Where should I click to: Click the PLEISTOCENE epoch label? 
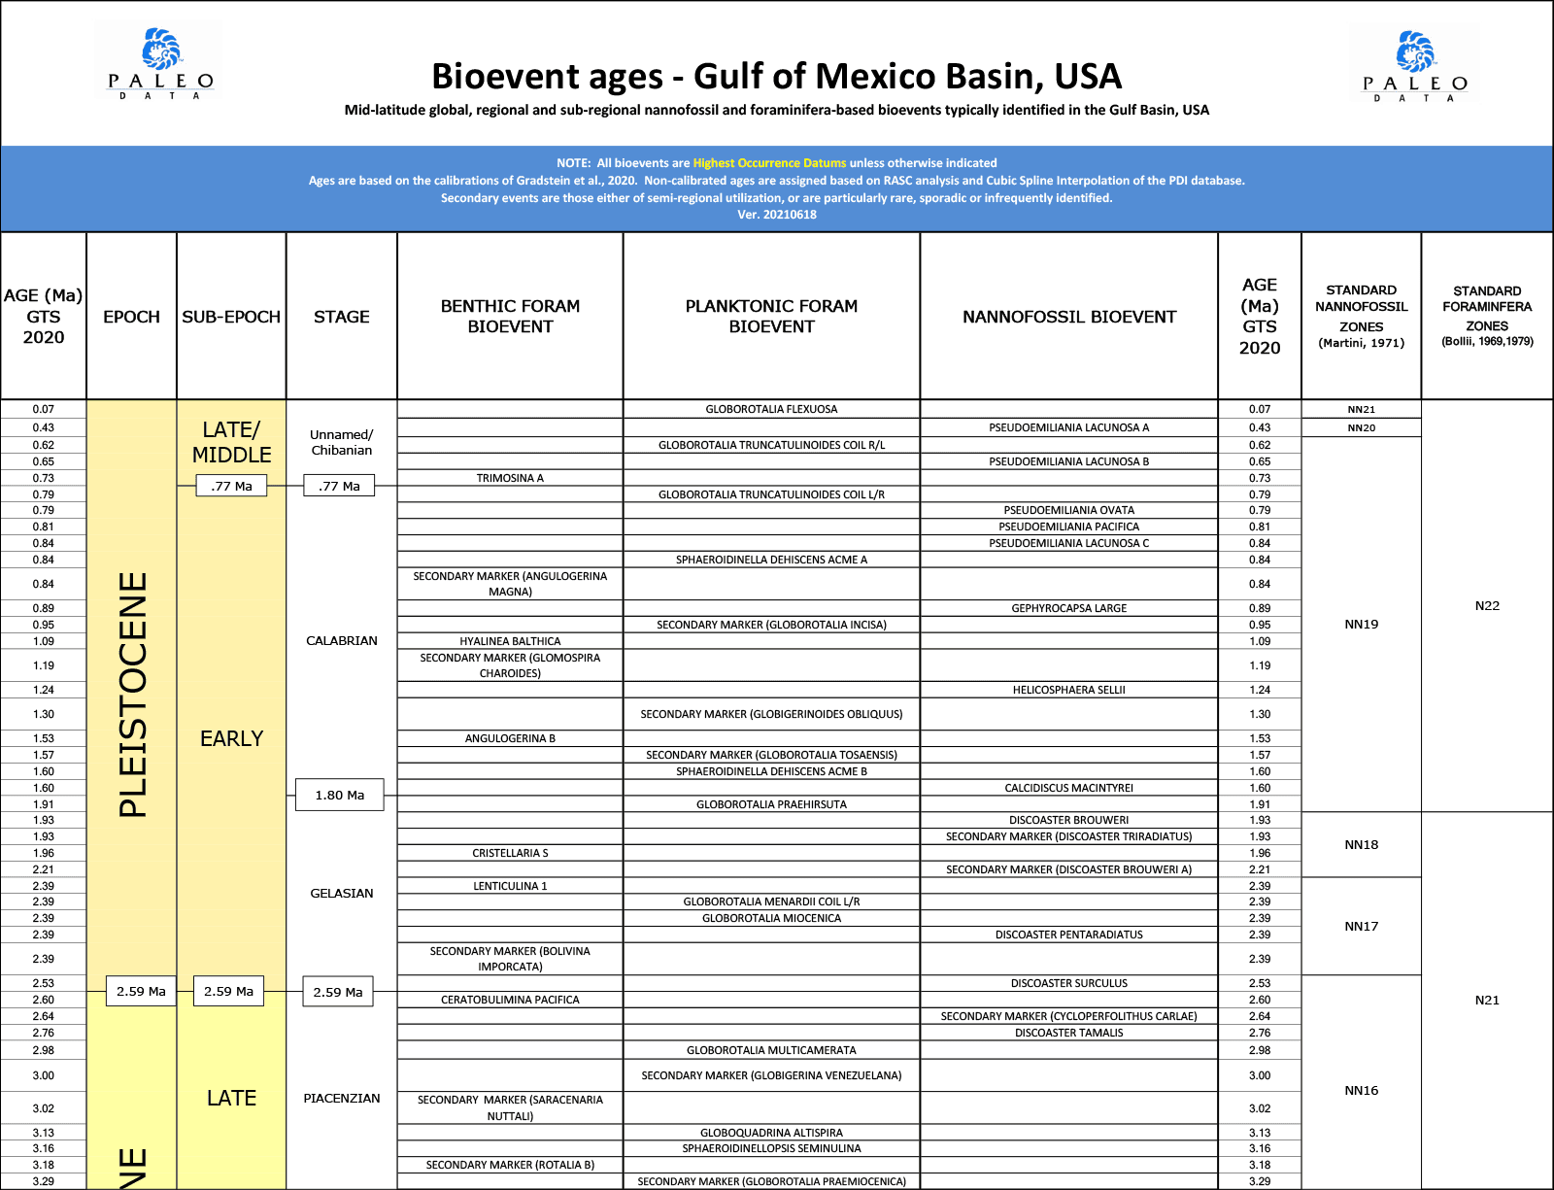pyautogui.click(x=132, y=694)
